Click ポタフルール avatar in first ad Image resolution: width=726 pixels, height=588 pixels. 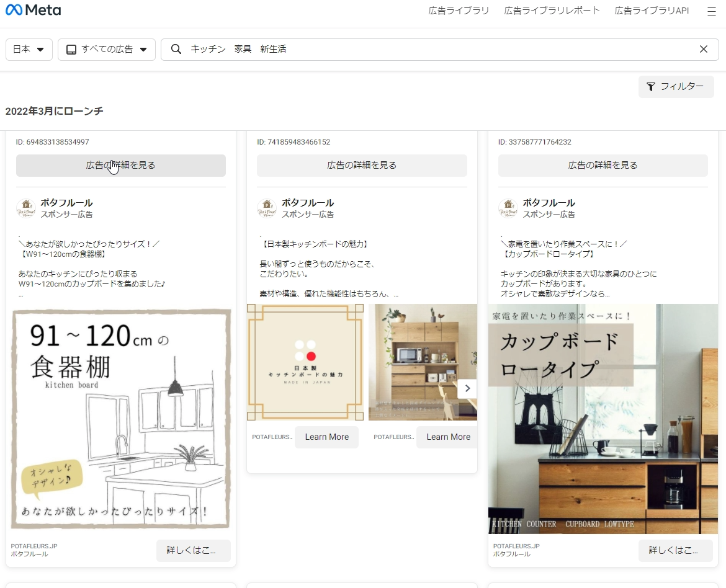25,208
